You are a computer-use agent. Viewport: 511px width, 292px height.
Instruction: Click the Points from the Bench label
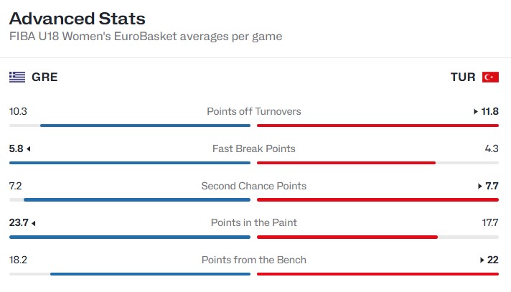[x=254, y=260]
